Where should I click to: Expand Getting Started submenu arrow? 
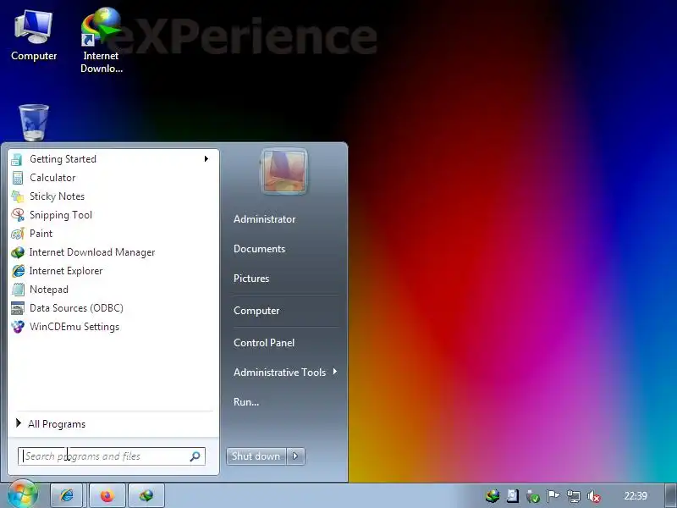point(206,159)
